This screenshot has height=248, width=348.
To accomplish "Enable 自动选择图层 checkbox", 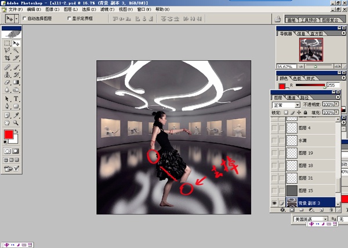I will 24,18.
